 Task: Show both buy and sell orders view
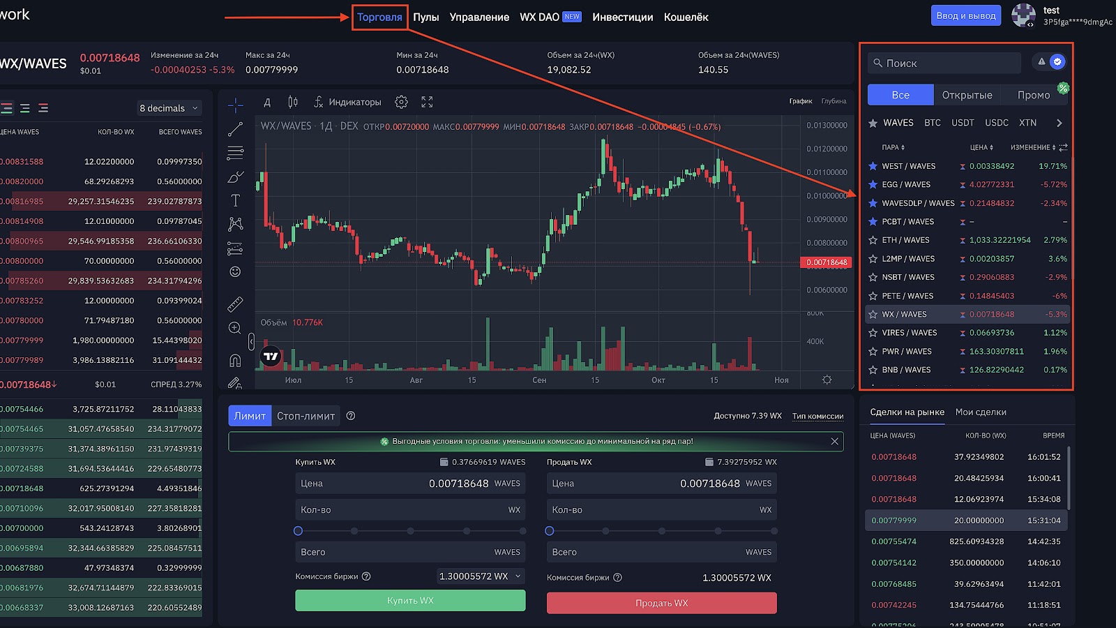point(7,108)
